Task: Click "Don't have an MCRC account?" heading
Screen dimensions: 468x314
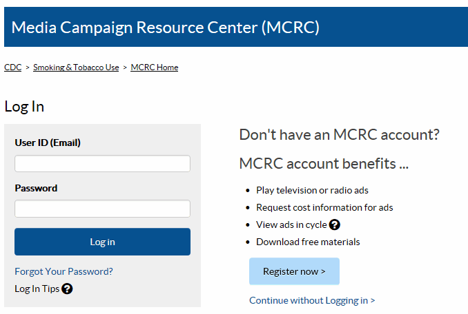Action: [x=339, y=134]
